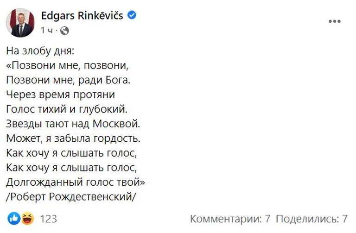Open 'Комментарии: 7' comments list
This screenshot has height=233, width=356.
point(230,219)
